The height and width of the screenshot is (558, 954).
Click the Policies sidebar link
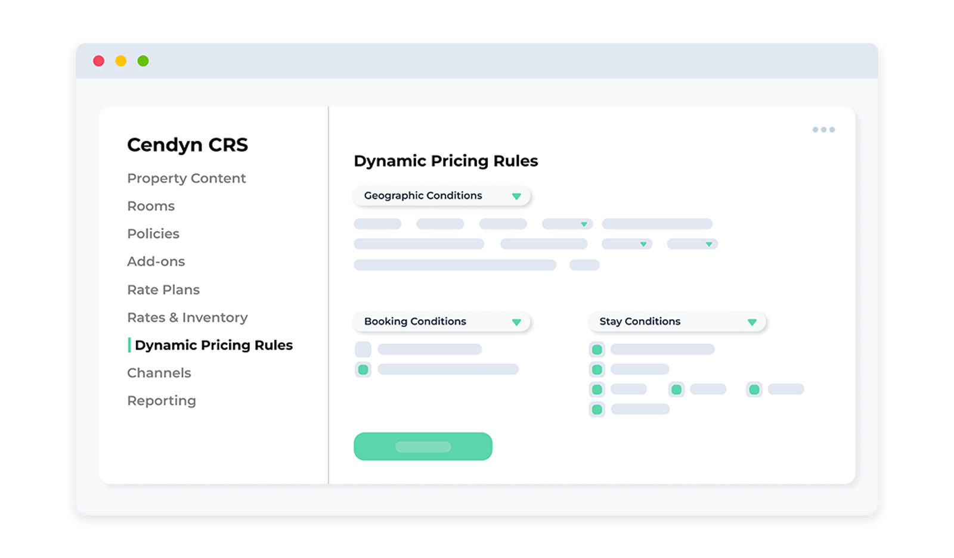[153, 233]
